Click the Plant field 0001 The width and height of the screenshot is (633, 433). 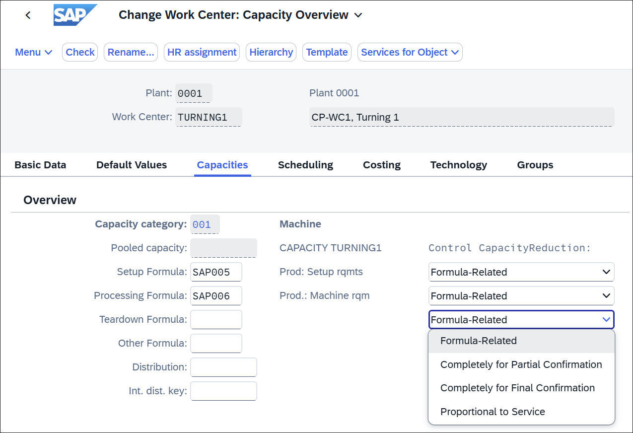pos(194,93)
